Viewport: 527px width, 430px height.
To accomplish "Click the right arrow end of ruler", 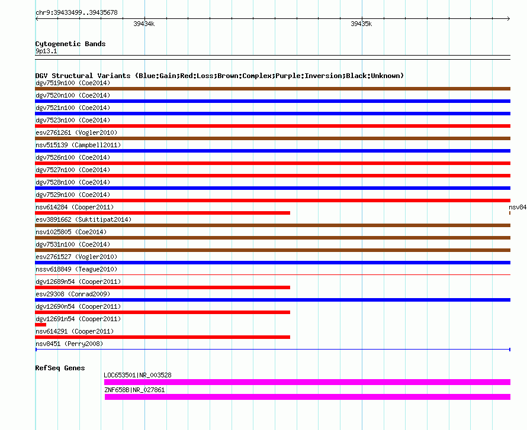I will click(x=509, y=18).
